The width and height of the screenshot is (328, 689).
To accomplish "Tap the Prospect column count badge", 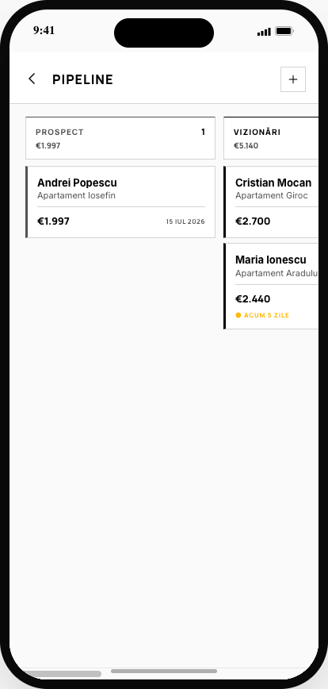I will click(x=203, y=132).
